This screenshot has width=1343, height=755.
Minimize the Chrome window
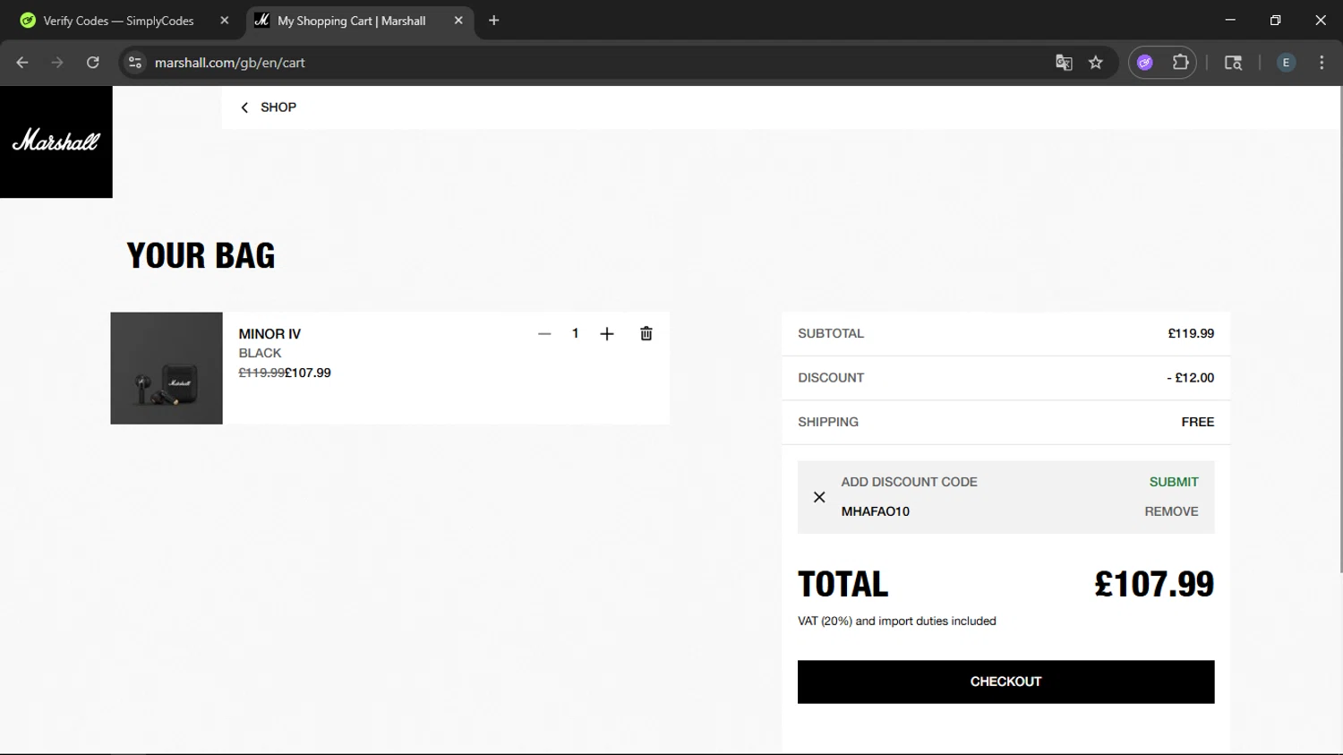pyautogui.click(x=1230, y=20)
